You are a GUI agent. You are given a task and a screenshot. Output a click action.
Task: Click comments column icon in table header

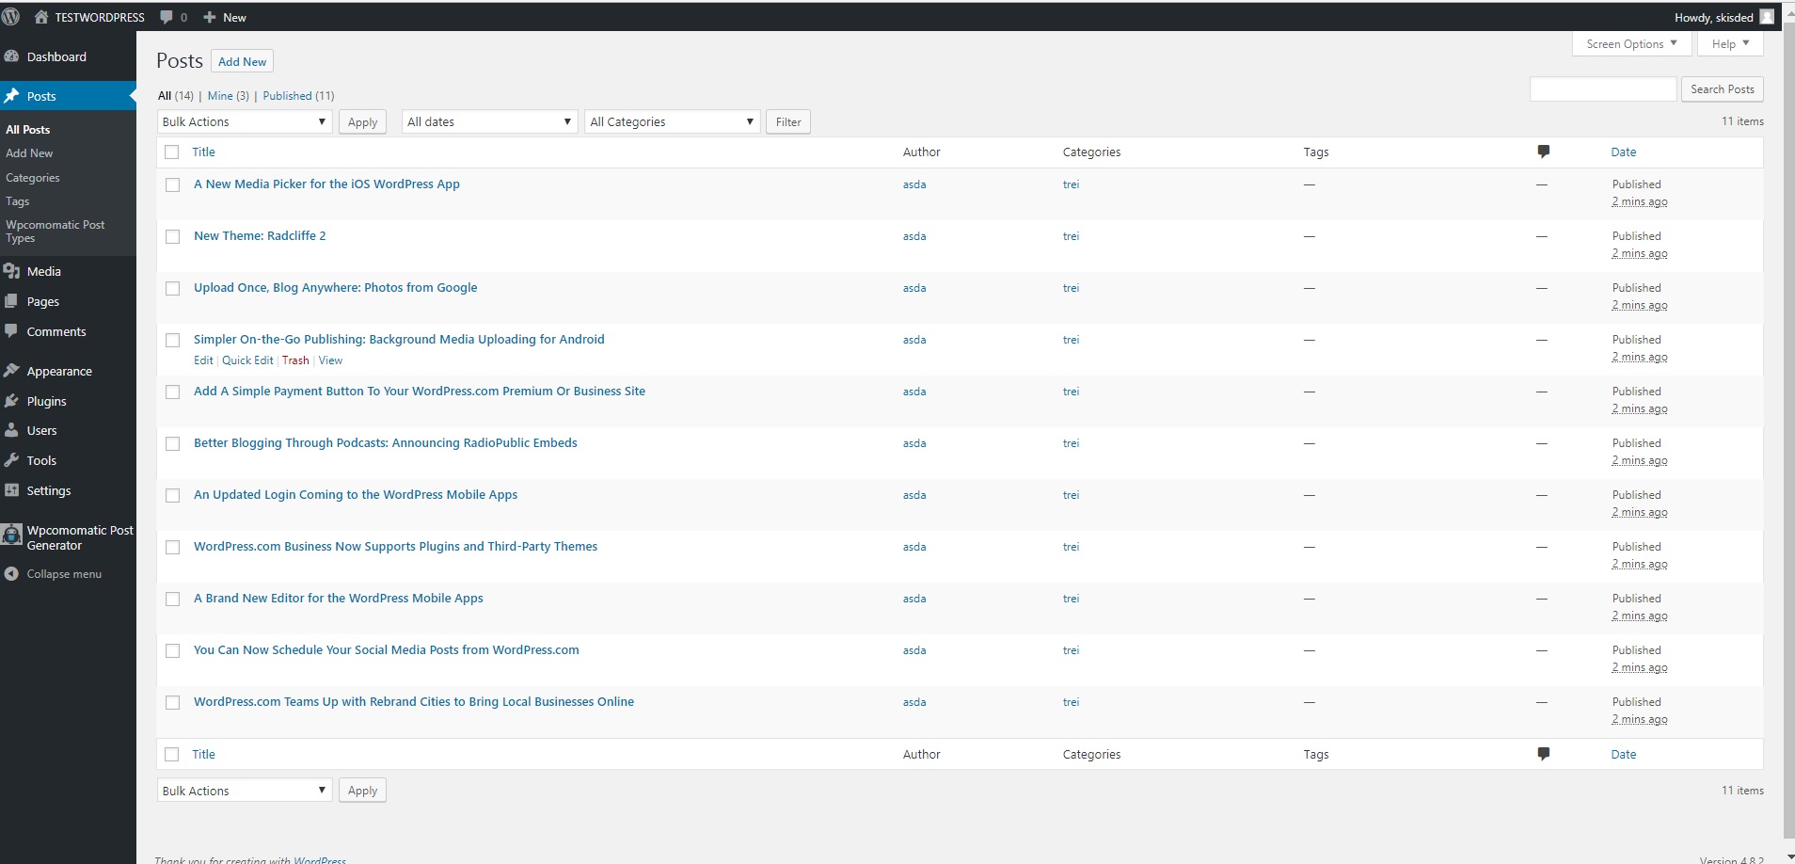[x=1543, y=152]
